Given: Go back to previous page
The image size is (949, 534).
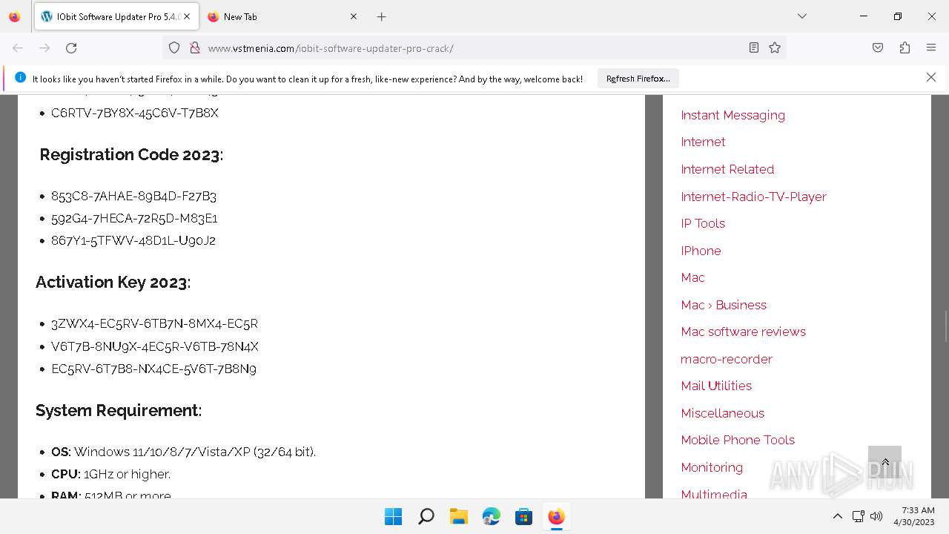Looking at the screenshot, I should tap(18, 48).
